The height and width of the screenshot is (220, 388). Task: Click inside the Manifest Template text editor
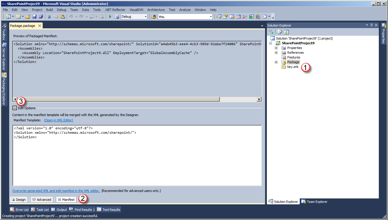pos(137,155)
